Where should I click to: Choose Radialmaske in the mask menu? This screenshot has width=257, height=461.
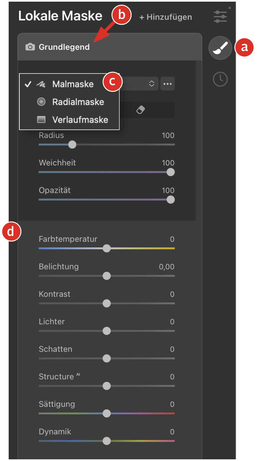(x=78, y=102)
